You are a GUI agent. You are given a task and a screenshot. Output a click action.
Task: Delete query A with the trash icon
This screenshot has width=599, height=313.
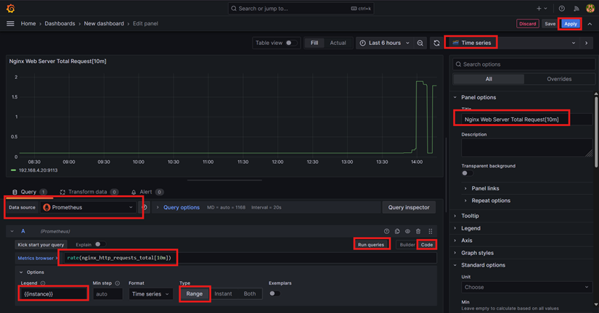(x=418, y=231)
